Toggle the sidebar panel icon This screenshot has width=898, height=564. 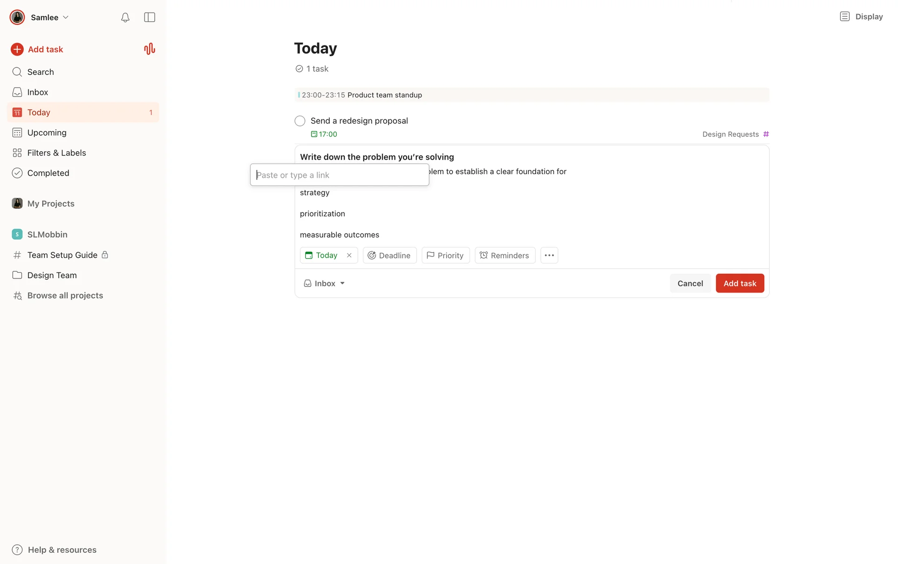point(149,17)
